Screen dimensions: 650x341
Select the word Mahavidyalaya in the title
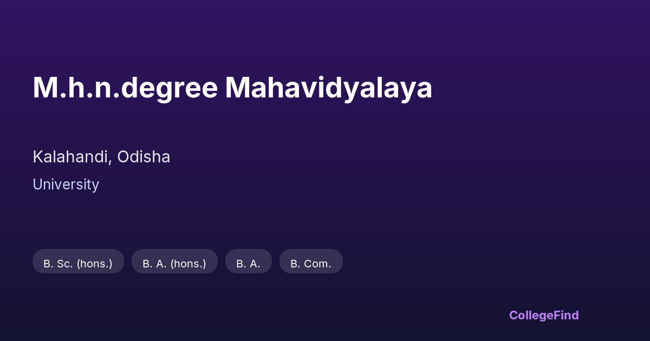(328, 88)
